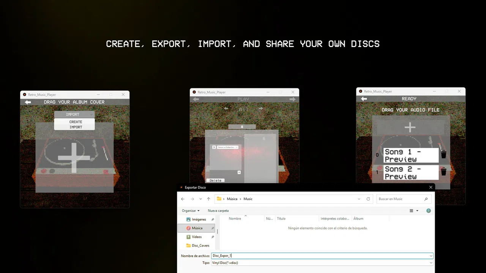This screenshot has height=273, width=486.
Task: Click Nueva carpeta in export dialog
Action: [218, 211]
